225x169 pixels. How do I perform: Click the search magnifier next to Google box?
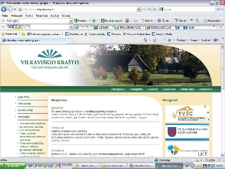click(218, 9)
